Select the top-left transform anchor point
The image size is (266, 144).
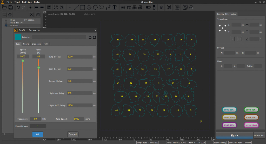point(220,26)
